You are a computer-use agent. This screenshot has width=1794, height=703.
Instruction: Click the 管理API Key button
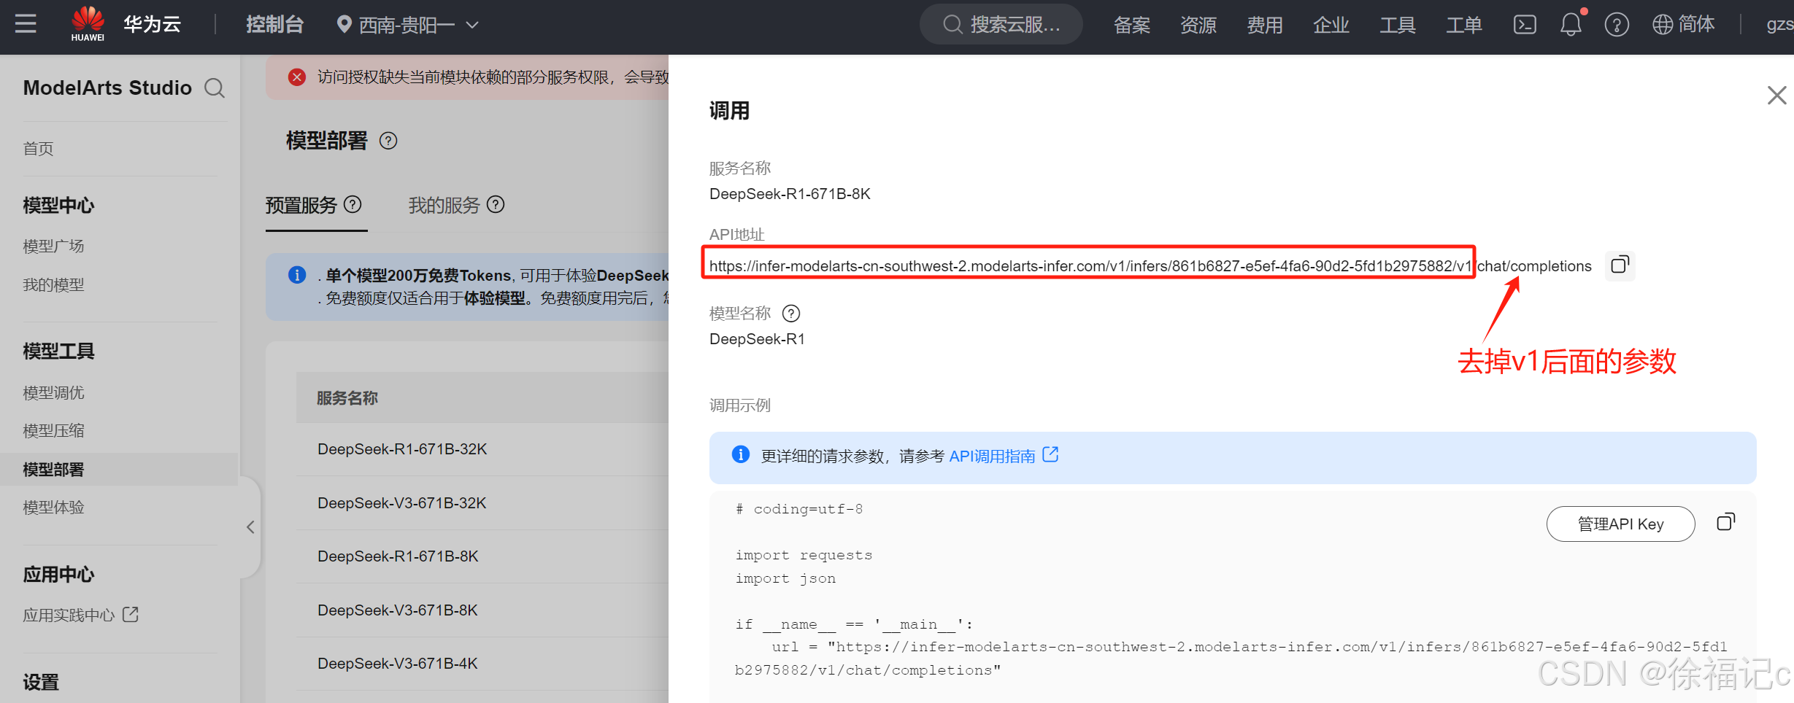(1620, 524)
